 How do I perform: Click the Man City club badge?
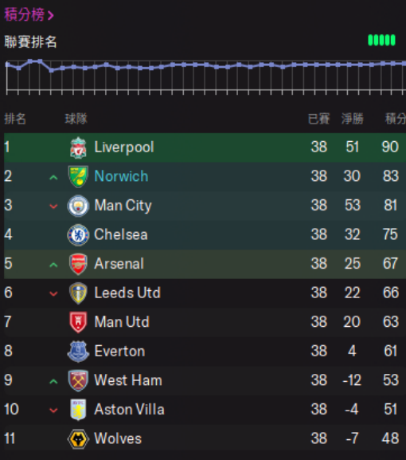(x=78, y=206)
